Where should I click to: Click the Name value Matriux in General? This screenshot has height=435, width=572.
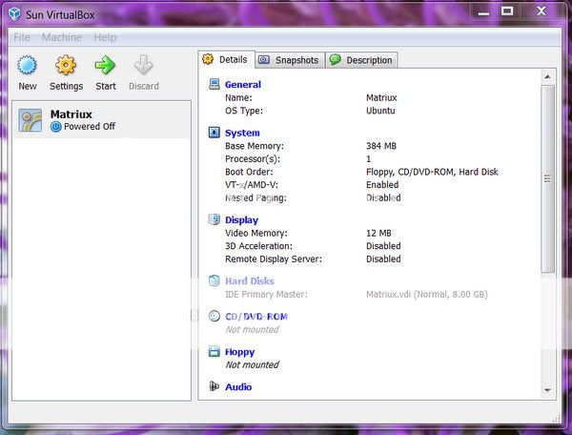pos(381,98)
